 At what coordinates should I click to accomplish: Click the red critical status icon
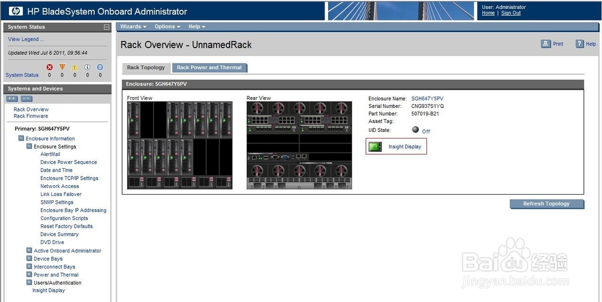click(x=49, y=68)
